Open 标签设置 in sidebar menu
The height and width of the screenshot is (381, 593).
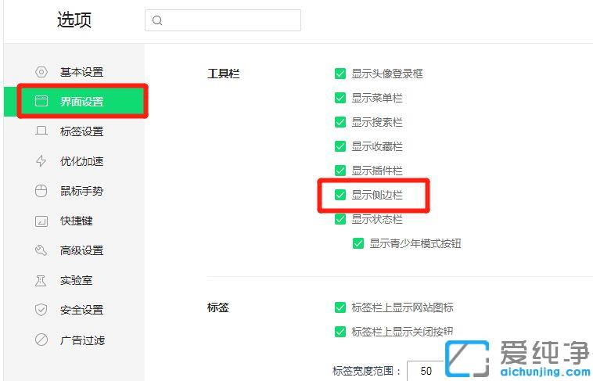(x=81, y=131)
